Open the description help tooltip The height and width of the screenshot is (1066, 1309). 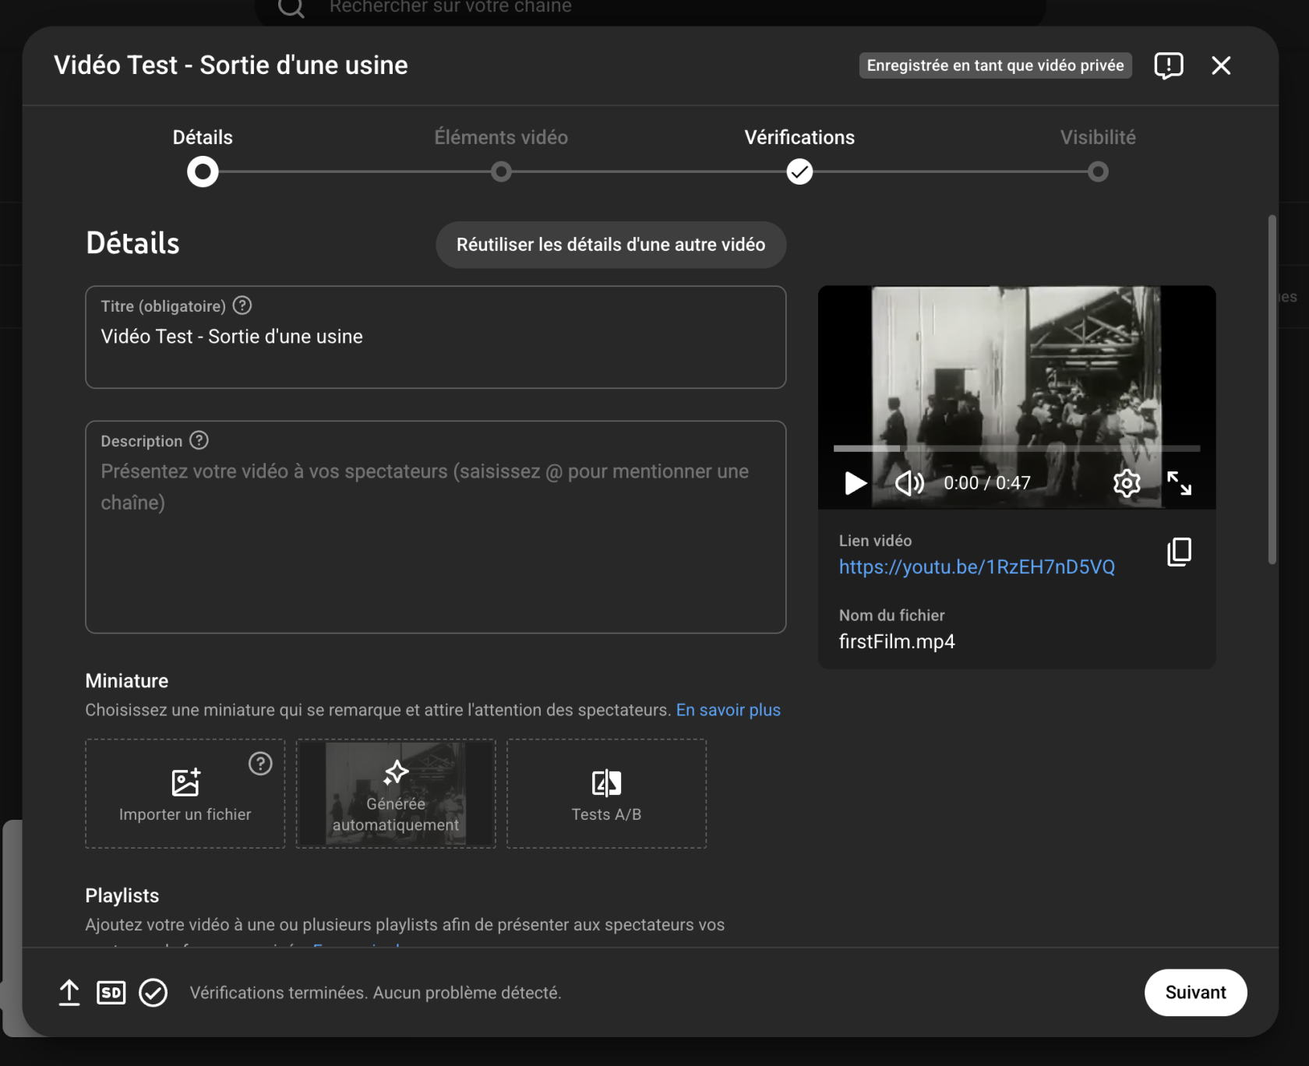click(199, 440)
